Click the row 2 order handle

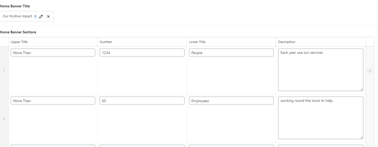click(x=4, y=118)
